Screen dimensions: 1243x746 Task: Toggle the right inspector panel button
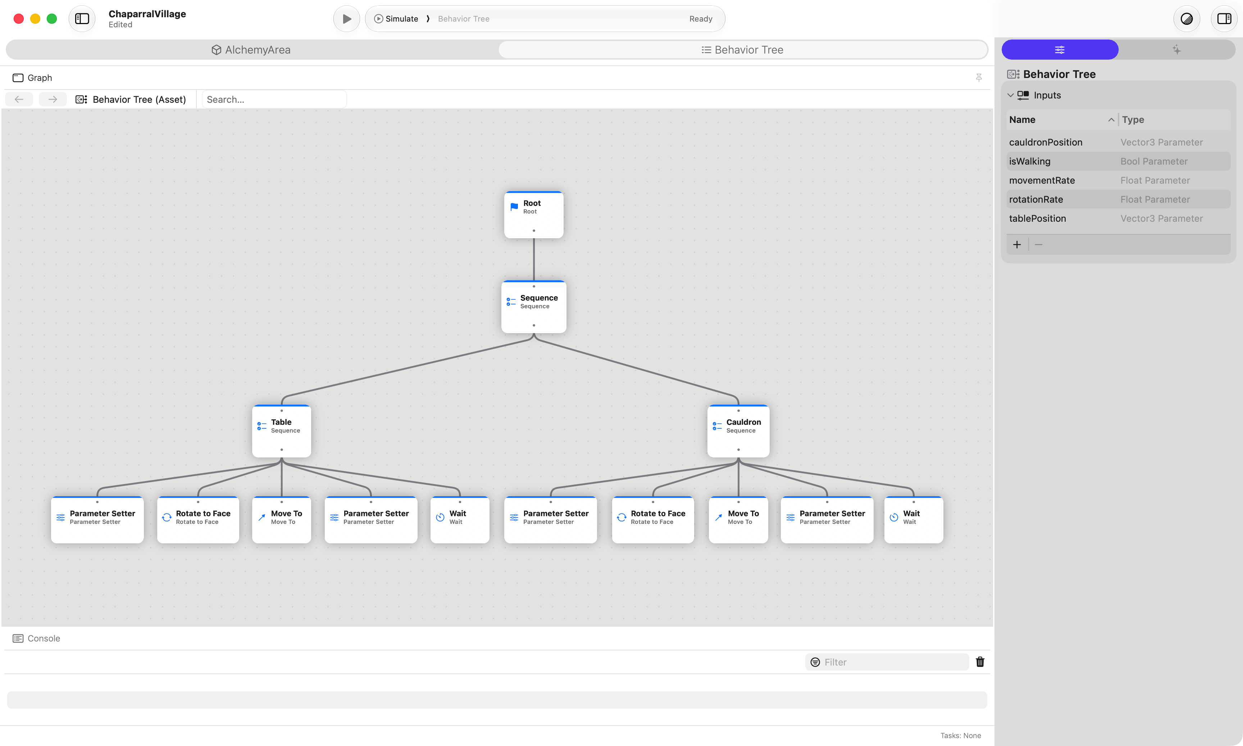point(1224,19)
